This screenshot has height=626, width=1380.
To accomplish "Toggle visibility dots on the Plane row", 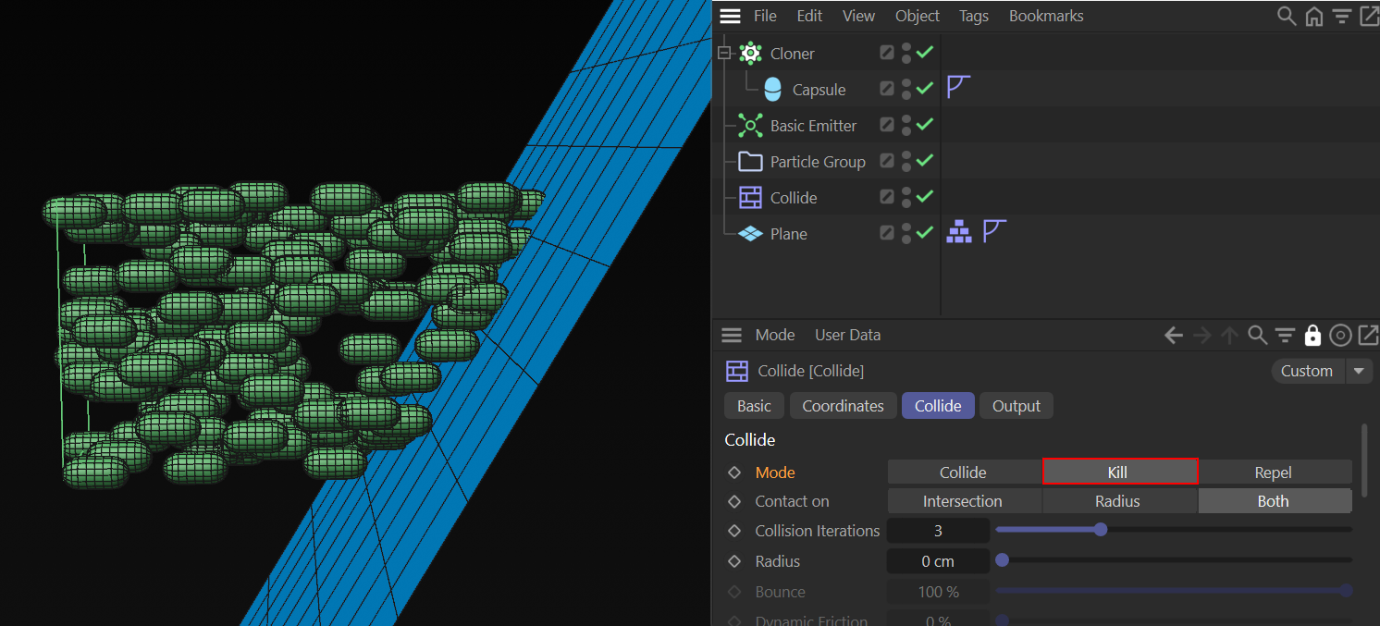I will tap(906, 234).
